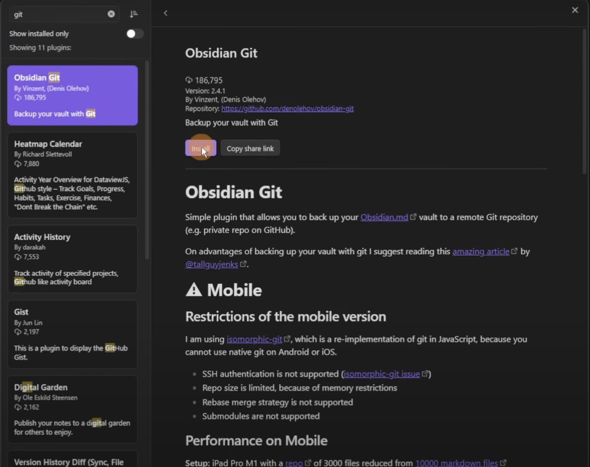Open the isomorphic-git link
The height and width of the screenshot is (467, 590).
tap(254, 339)
